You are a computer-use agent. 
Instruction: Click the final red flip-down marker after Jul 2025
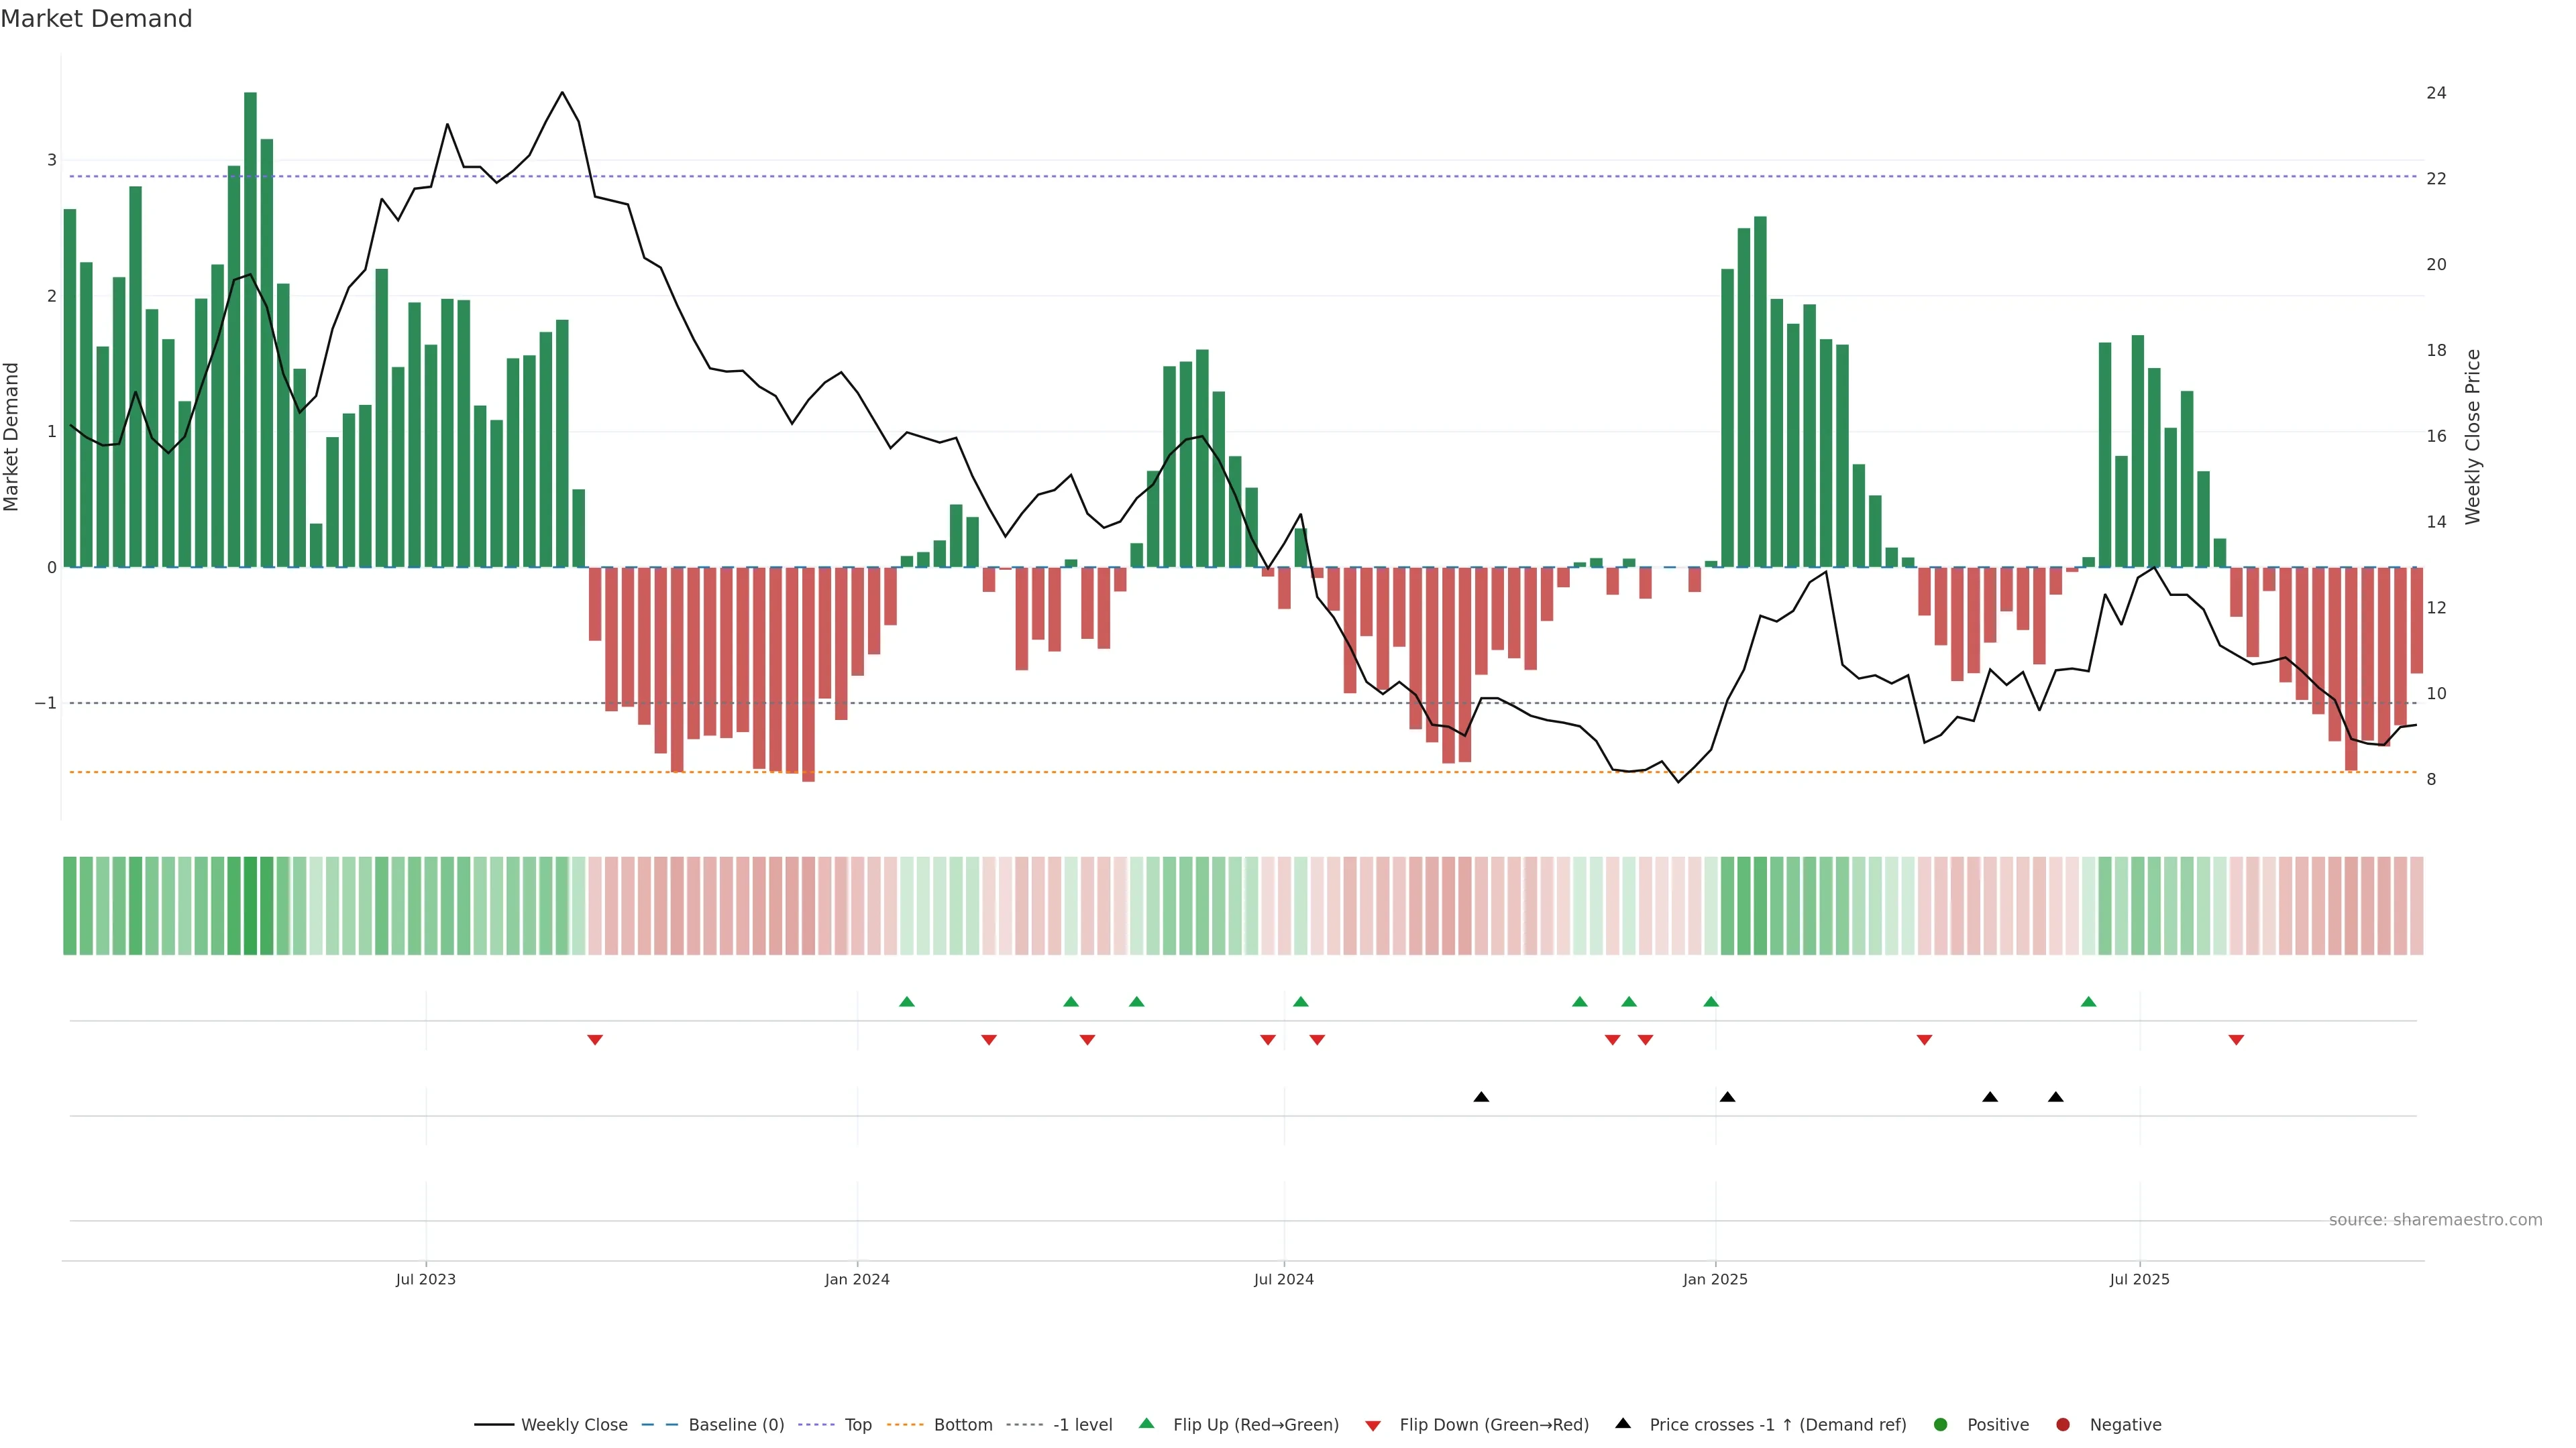click(2236, 1040)
